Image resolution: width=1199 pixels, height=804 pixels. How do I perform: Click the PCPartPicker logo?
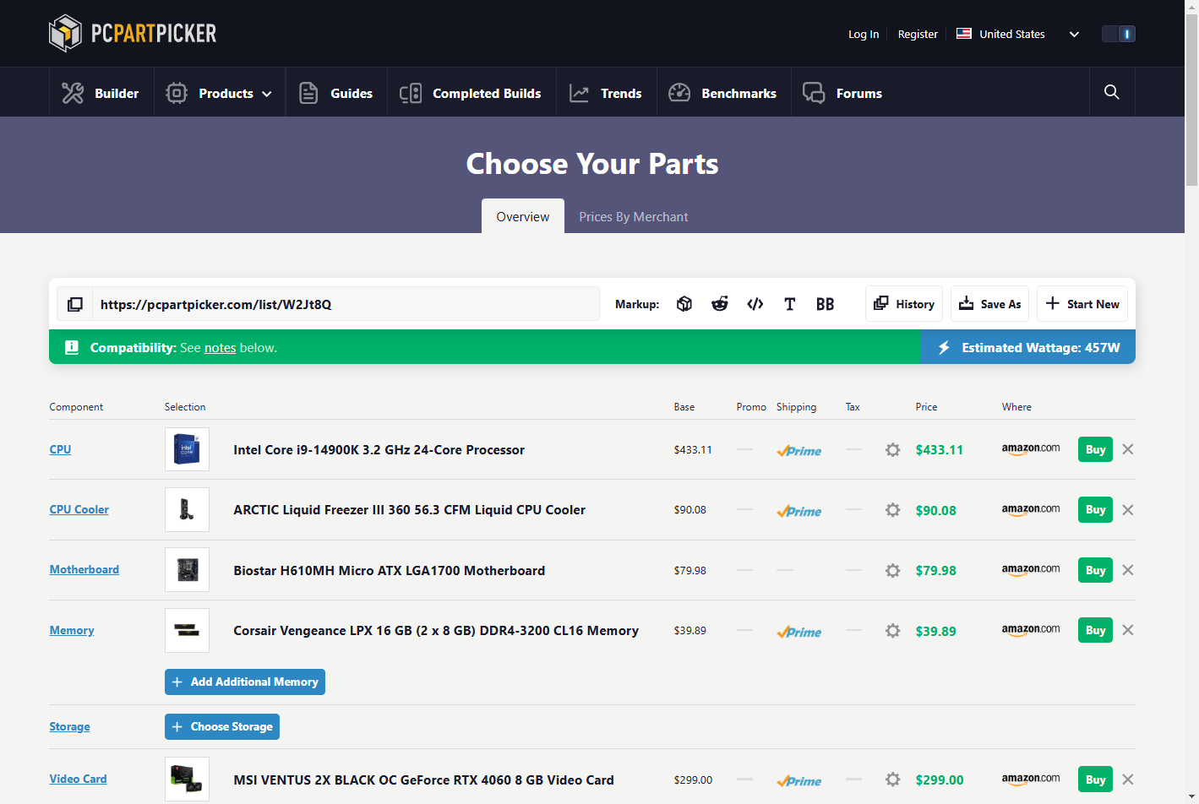[x=133, y=33]
